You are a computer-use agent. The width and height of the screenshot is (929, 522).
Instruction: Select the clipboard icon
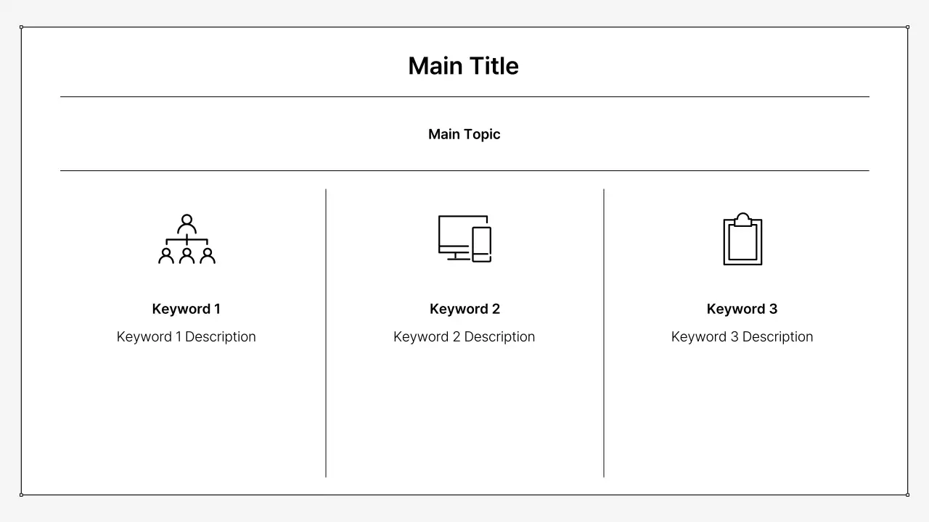pyautogui.click(x=742, y=240)
